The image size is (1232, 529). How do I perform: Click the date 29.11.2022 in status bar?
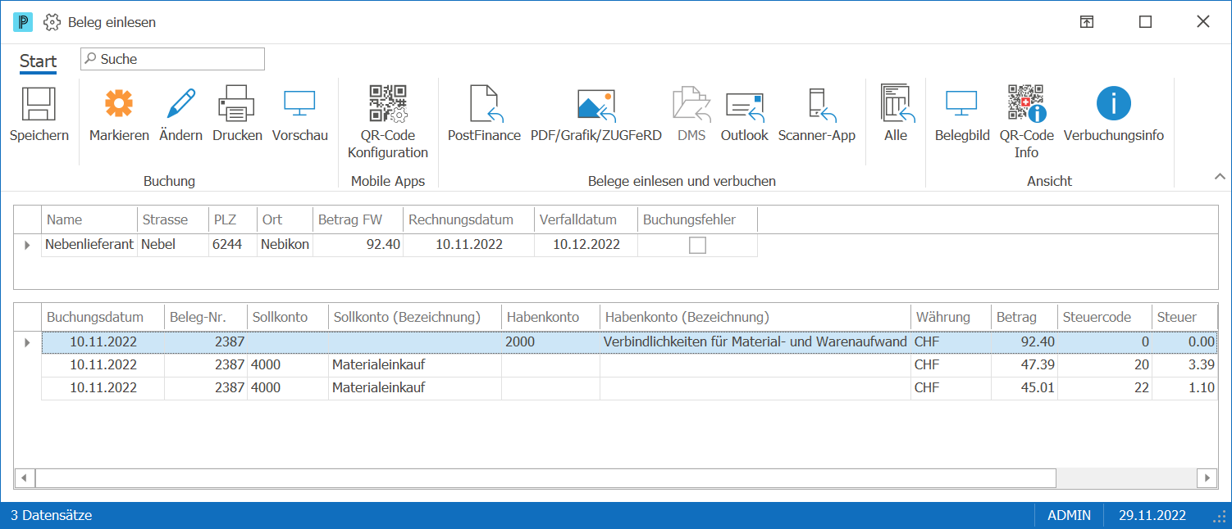click(x=1152, y=516)
